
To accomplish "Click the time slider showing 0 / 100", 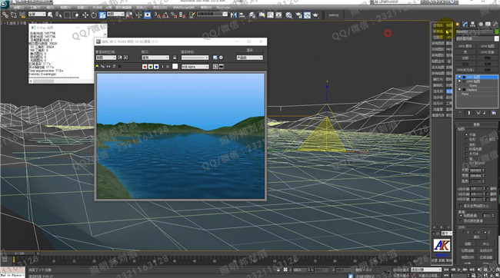I will point(19,253).
